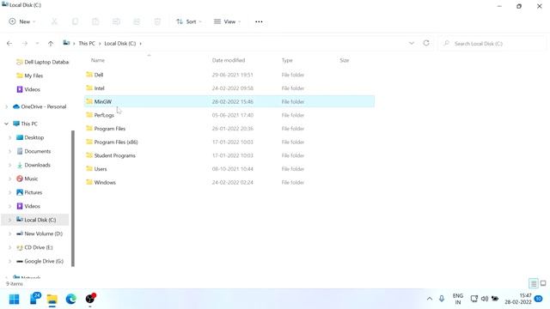
Task: Sort by Type column header
Action: [287, 60]
